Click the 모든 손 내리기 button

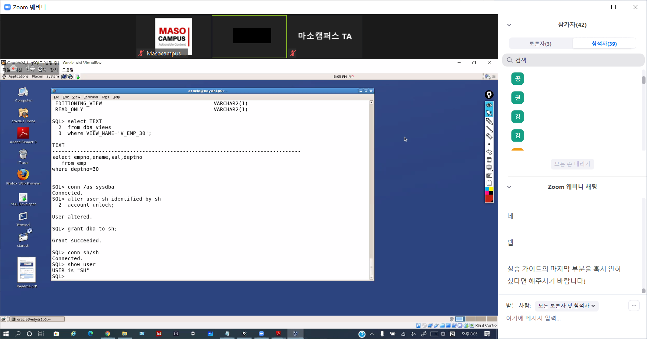tap(572, 164)
